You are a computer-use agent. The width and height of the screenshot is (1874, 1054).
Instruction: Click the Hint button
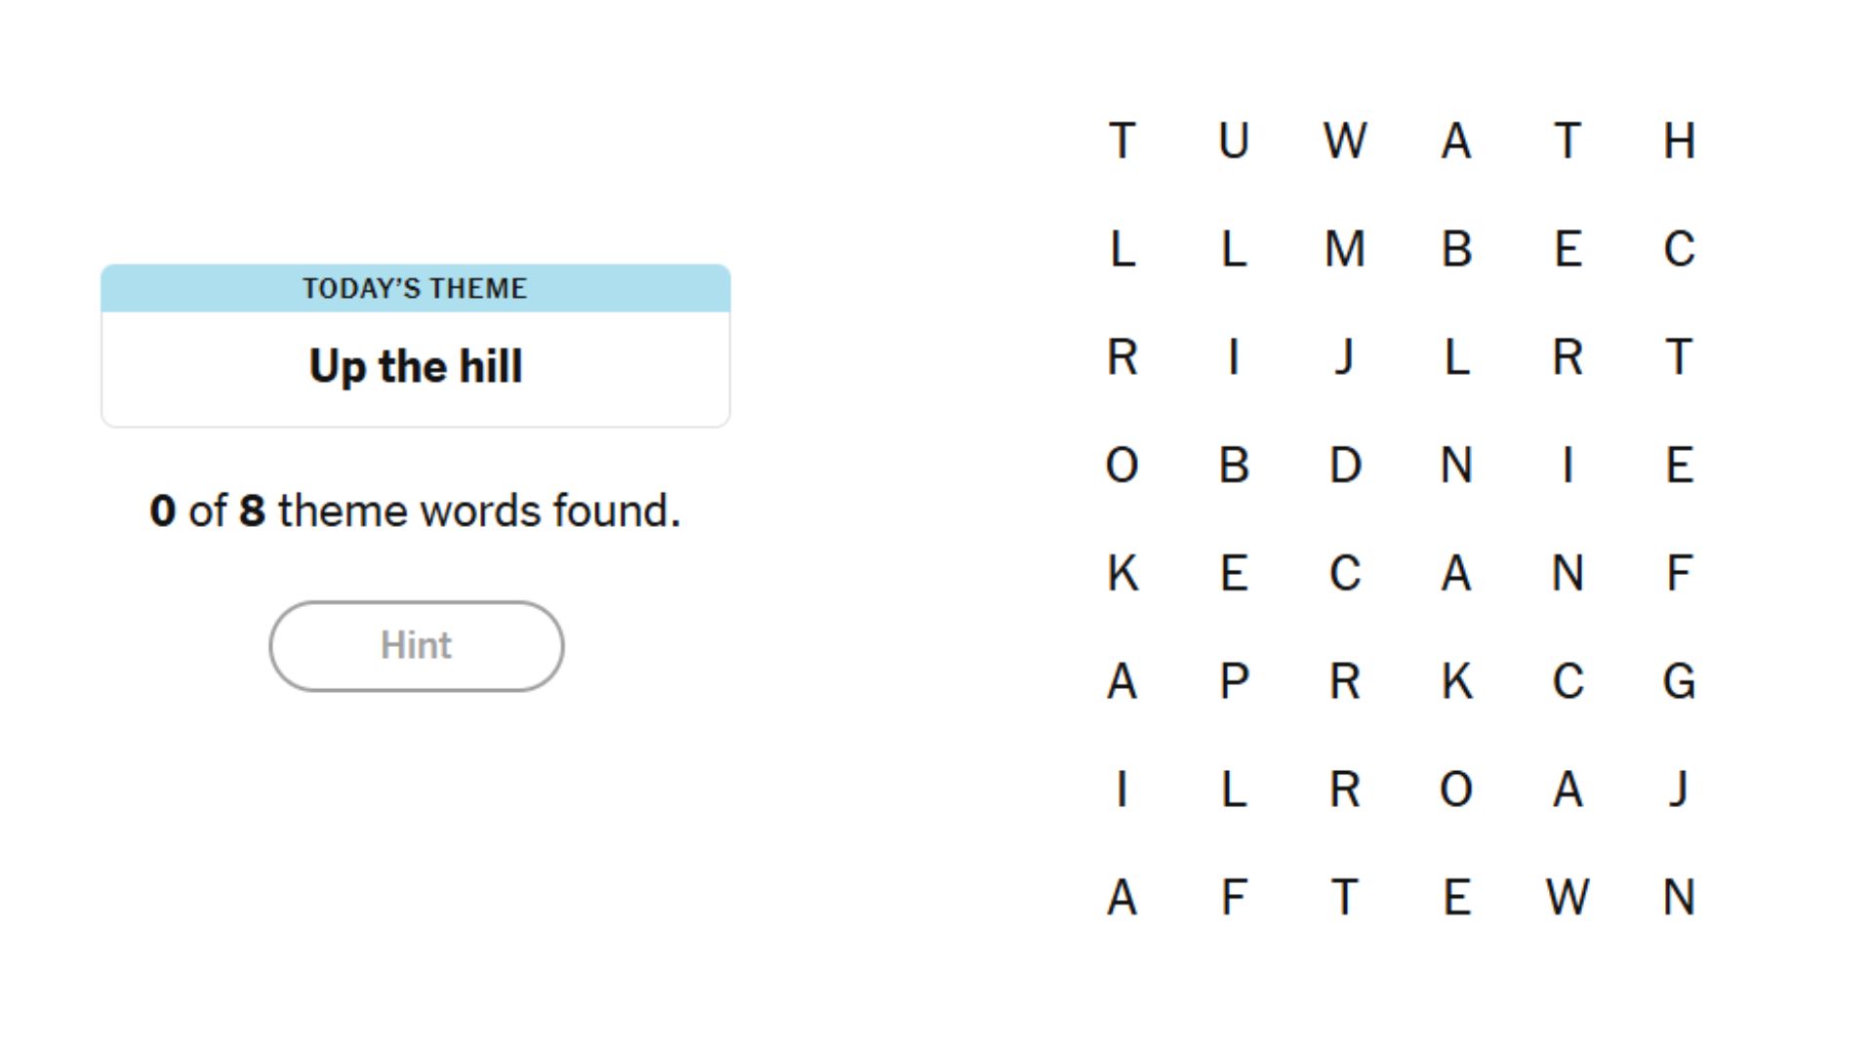click(416, 645)
